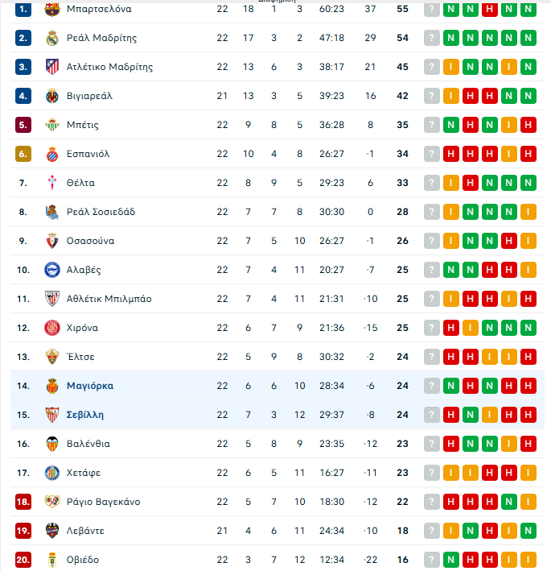Click the Valencia club crest
This screenshot has height=571, width=551.
click(52, 444)
